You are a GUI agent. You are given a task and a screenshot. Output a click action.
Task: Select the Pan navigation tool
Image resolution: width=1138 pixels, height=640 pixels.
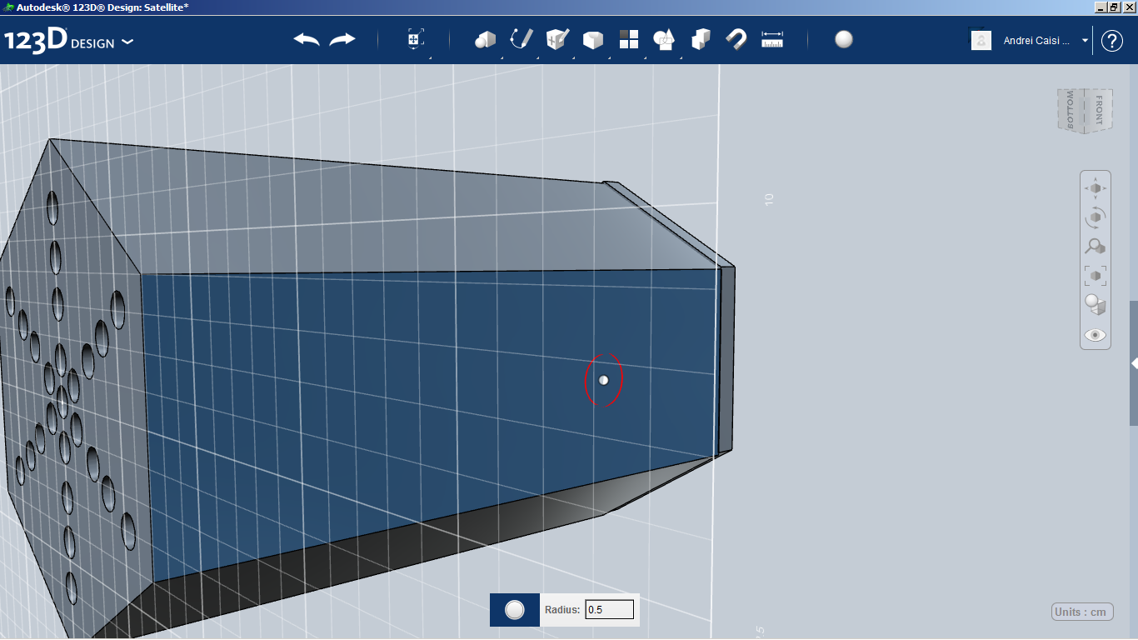[1096, 188]
